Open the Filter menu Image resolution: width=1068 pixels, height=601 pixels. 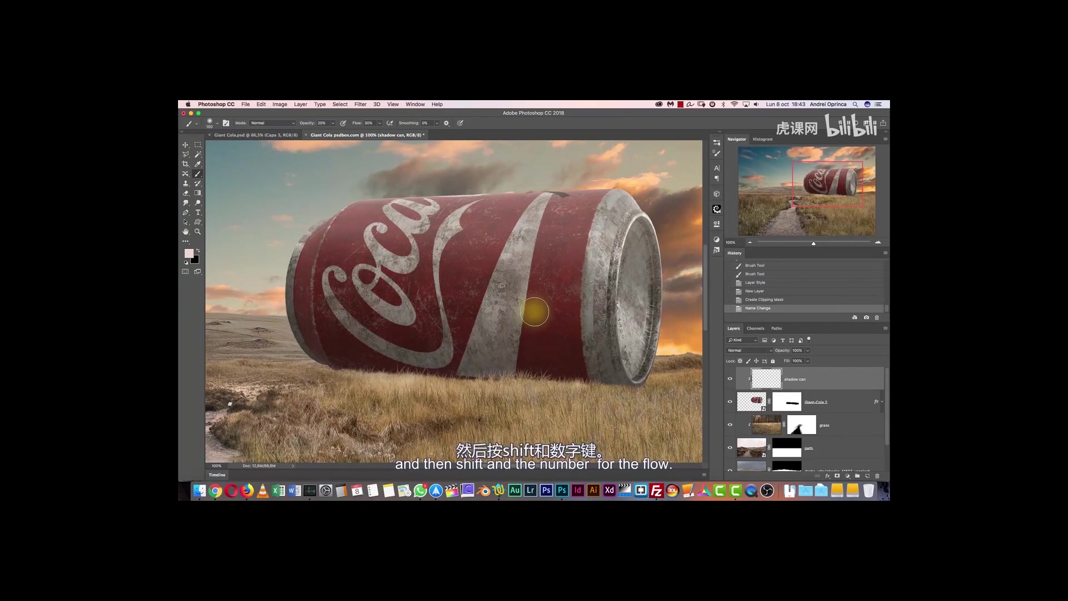pos(360,105)
